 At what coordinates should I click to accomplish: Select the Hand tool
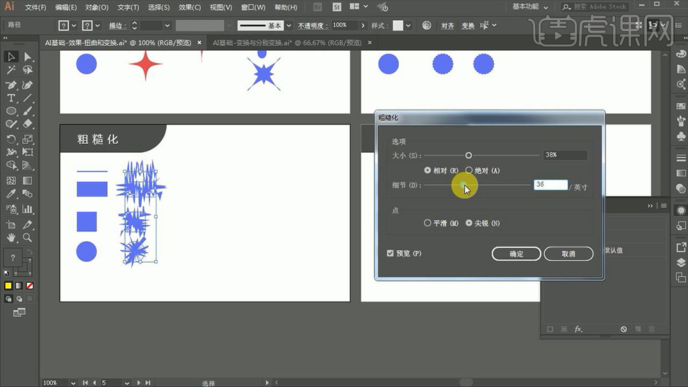[12, 238]
